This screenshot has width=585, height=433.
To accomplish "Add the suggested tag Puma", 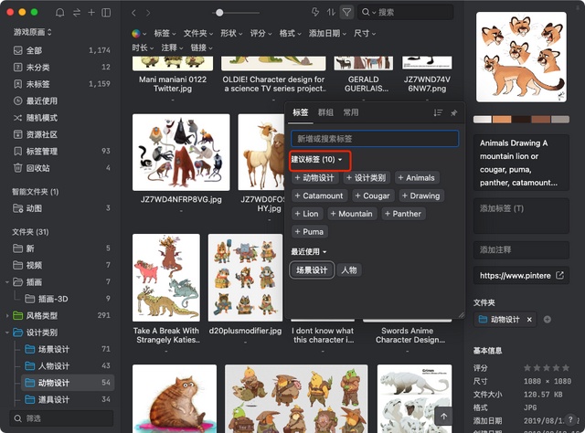I will [309, 232].
